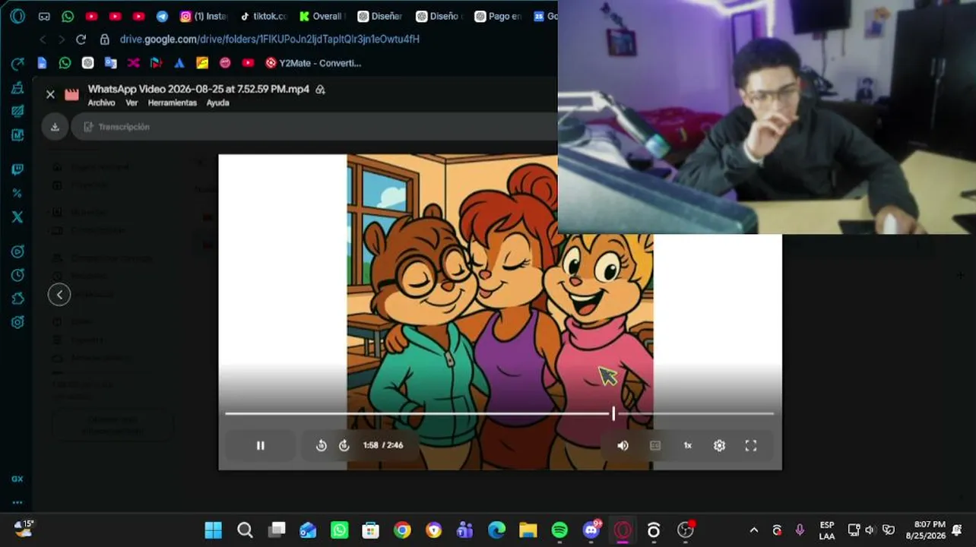Open Extensions cube in Opera sidebar
Image resolution: width=976 pixels, height=547 pixels.
[x=17, y=299]
